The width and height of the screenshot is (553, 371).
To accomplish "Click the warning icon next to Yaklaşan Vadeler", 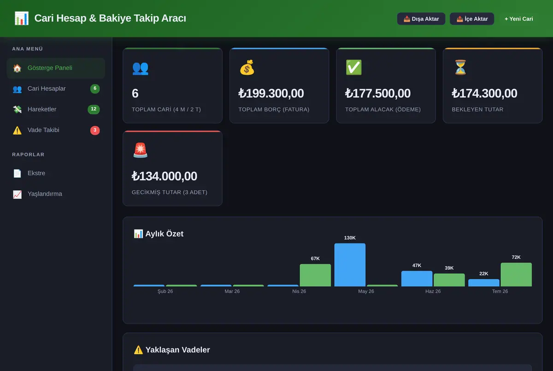I will click(x=138, y=350).
